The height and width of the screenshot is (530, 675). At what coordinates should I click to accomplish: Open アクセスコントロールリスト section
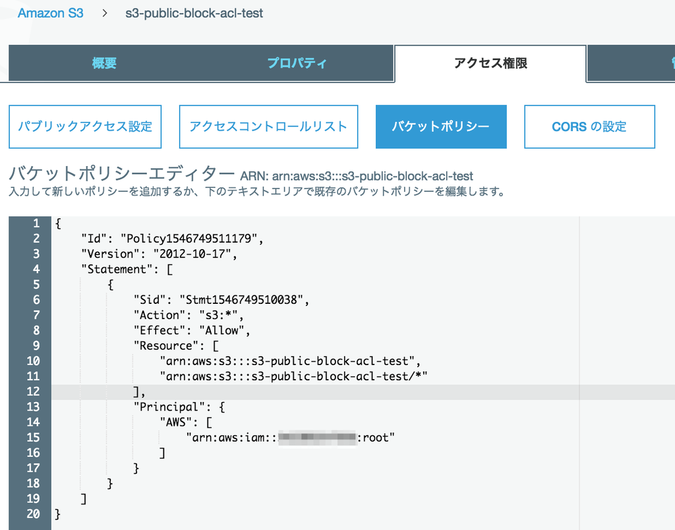point(268,126)
